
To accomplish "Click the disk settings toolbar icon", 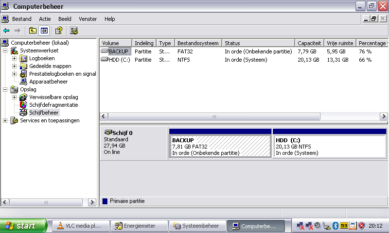I will (x=74, y=31).
